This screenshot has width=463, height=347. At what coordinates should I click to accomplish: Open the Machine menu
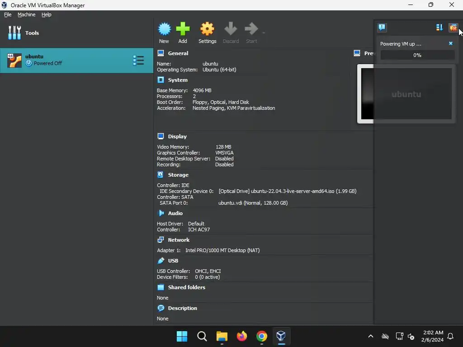(26, 14)
